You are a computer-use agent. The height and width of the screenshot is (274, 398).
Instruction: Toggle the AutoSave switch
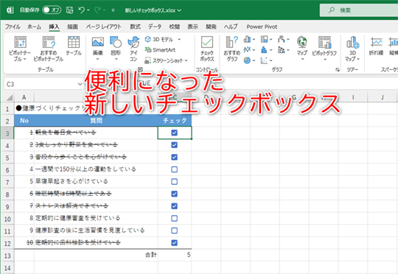[52, 10]
